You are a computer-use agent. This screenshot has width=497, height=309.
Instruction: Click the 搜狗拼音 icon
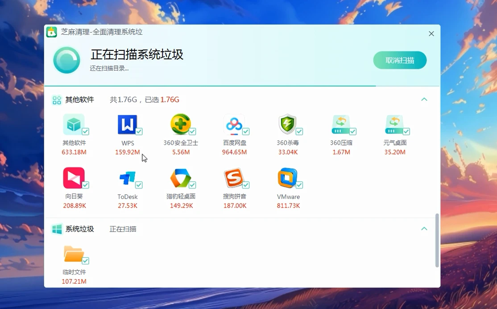pos(234,178)
